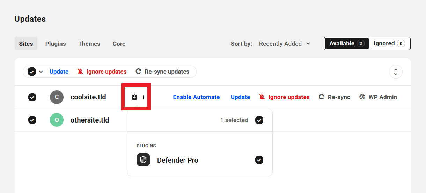The width and height of the screenshot is (426, 193).
Task: Click the coolsite.tld avatar
Action: pyautogui.click(x=57, y=97)
